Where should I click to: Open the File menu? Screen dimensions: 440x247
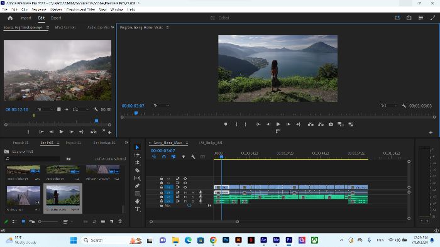(x=5, y=9)
